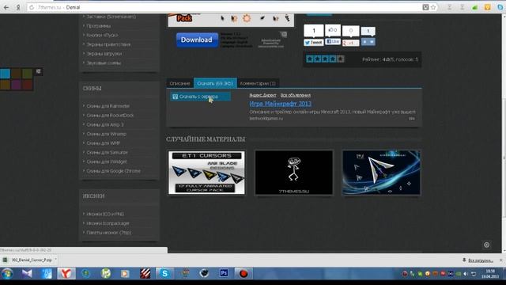Open Экраны приветствия sidebar link
This screenshot has height=285, width=506.
tap(108, 44)
